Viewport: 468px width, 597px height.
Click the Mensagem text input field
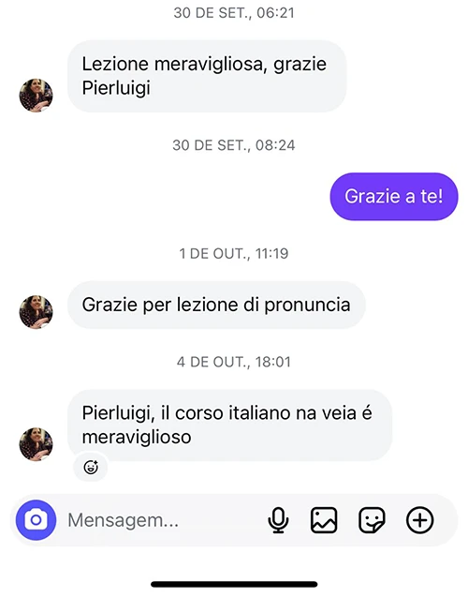[164, 520]
